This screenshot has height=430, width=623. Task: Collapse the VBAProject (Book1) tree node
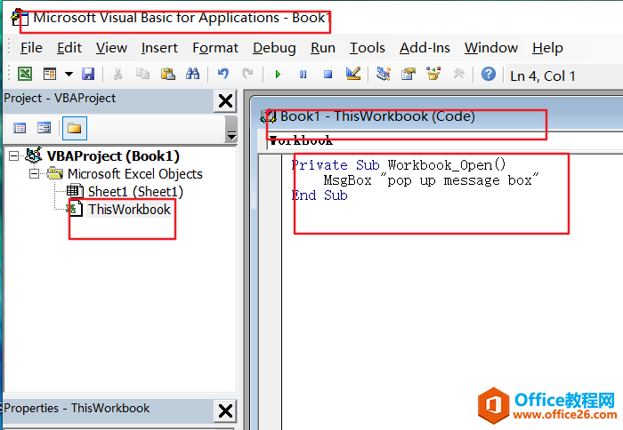[x=14, y=155]
